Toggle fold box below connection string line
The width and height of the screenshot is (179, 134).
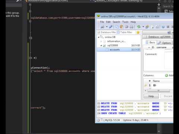30,21
